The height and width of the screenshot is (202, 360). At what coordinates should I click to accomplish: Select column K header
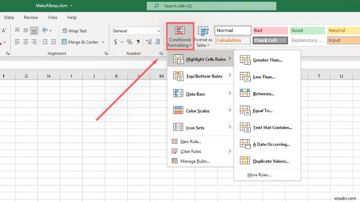(116, 76)
